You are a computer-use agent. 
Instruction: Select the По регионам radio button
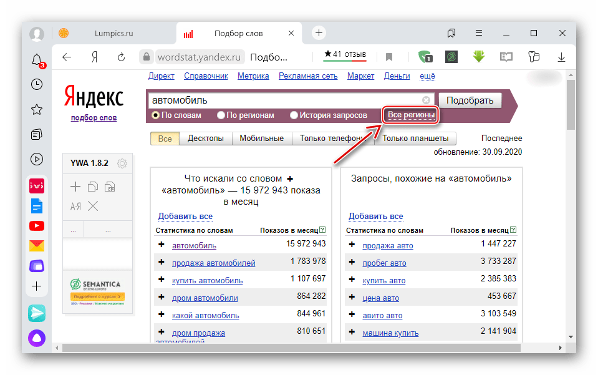pyautogui.click(x=220, y=115)
